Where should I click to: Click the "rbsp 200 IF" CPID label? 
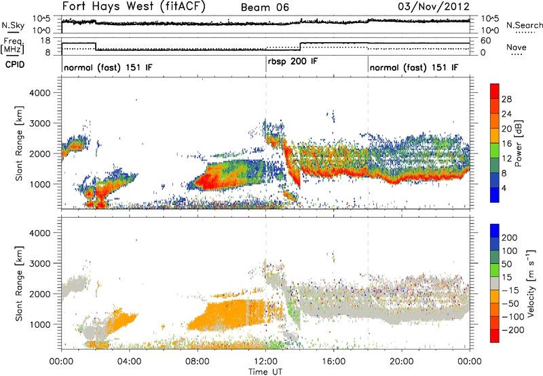tap(293, 62)
